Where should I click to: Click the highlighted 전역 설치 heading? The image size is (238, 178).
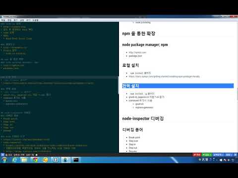pos(130,86)
